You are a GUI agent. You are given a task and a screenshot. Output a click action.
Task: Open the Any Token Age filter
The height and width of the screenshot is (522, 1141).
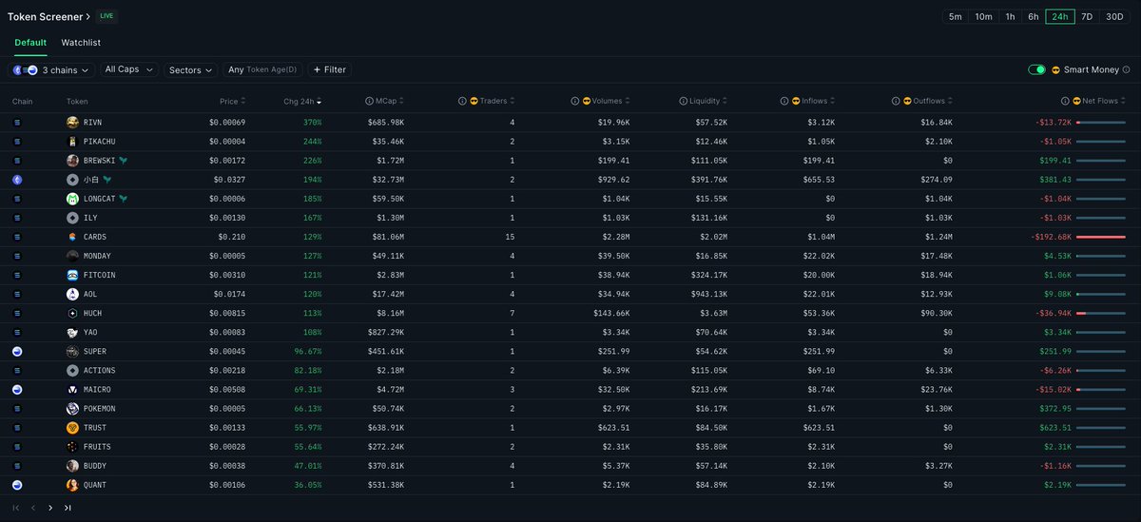pyautogui.click(x=262, y=69)
